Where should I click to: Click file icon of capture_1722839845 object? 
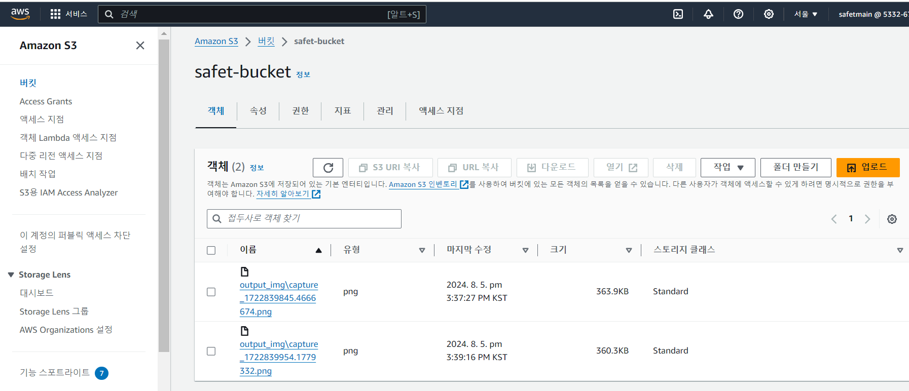pos(244,272)
